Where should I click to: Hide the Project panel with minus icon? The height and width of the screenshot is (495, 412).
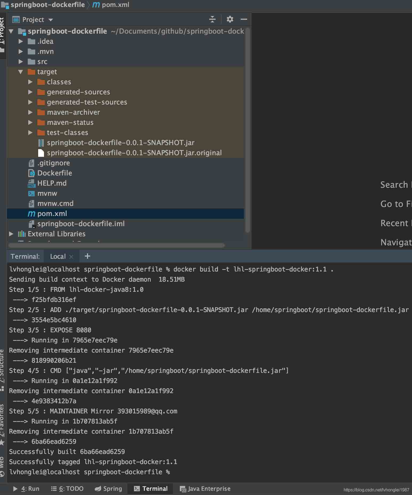coord(244,19)
